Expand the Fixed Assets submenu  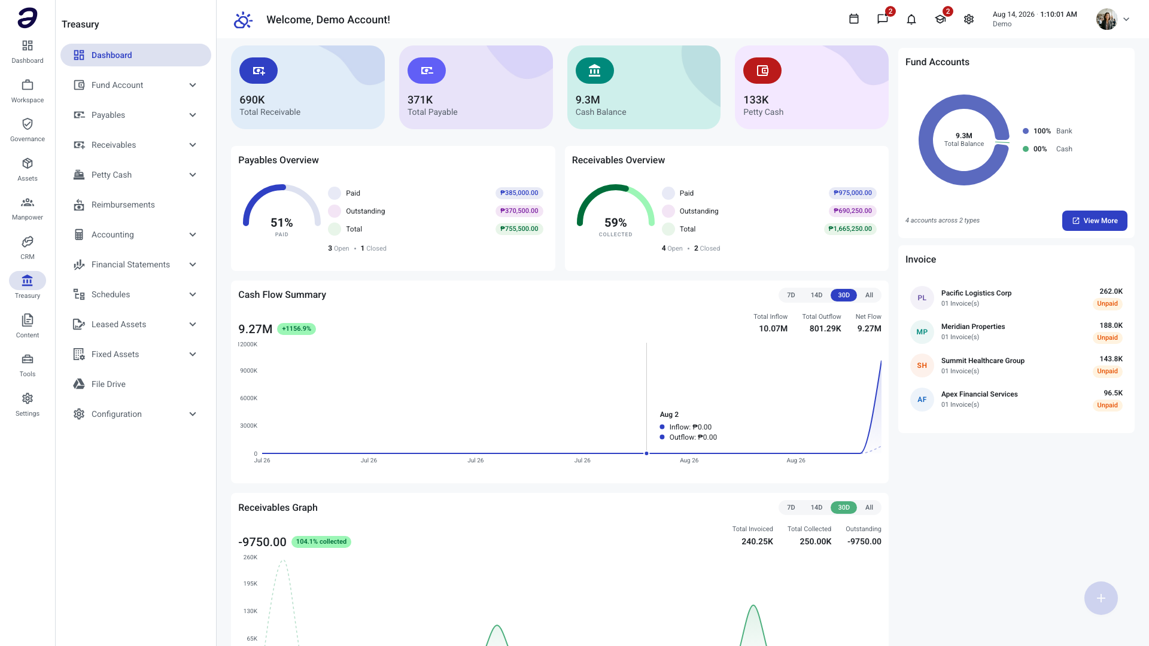click(x=193, y=354)
